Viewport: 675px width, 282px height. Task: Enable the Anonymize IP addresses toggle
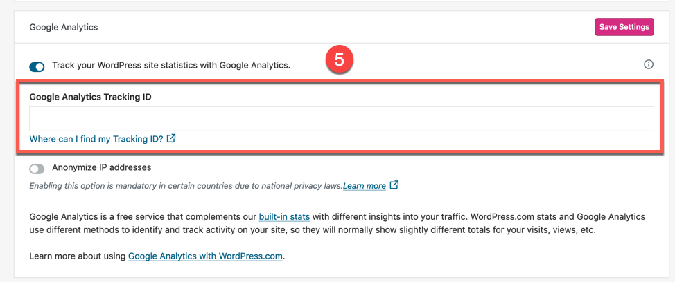click(x=37, y=169)
